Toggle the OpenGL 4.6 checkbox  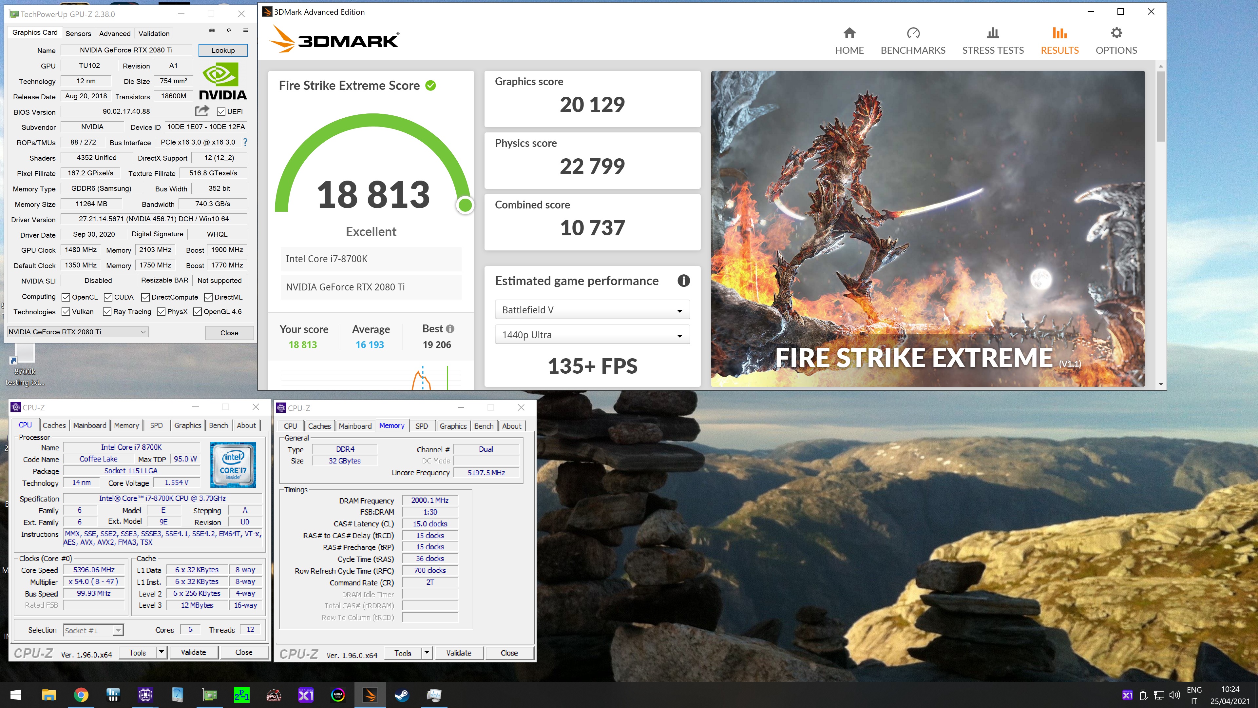[x=197, y=312]
